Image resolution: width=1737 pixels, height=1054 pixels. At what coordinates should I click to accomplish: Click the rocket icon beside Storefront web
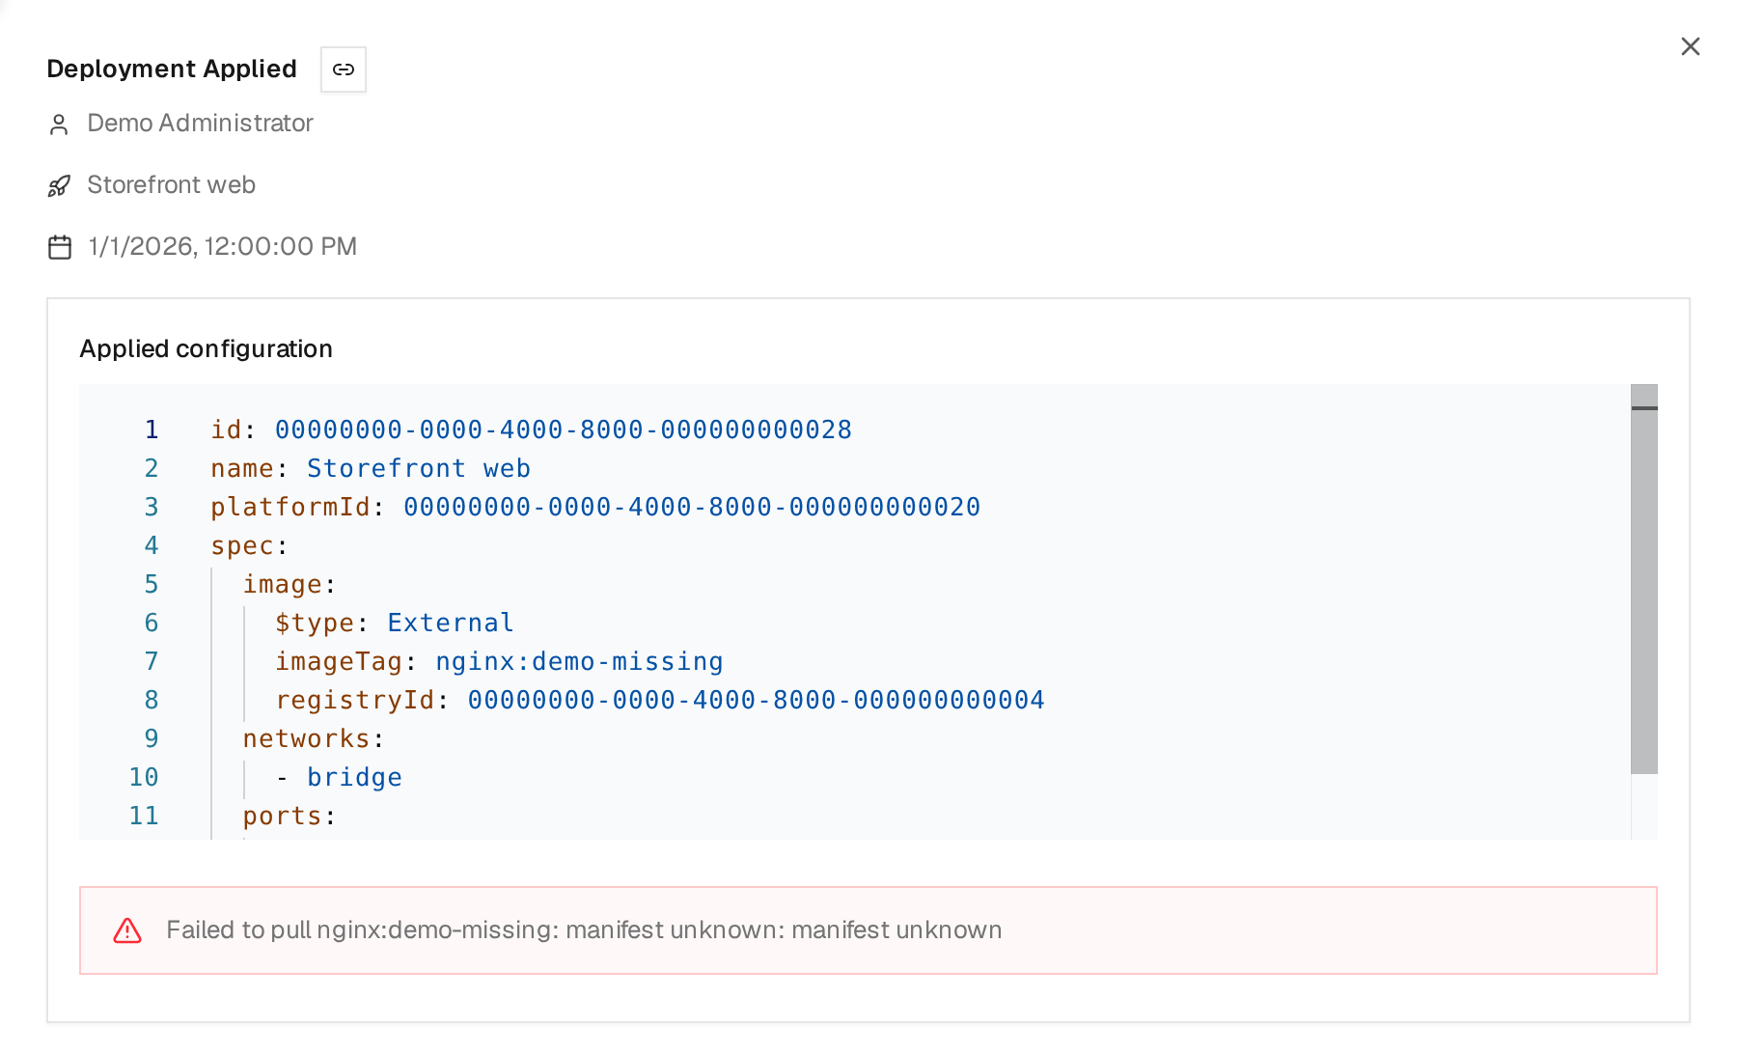[59, 186]
